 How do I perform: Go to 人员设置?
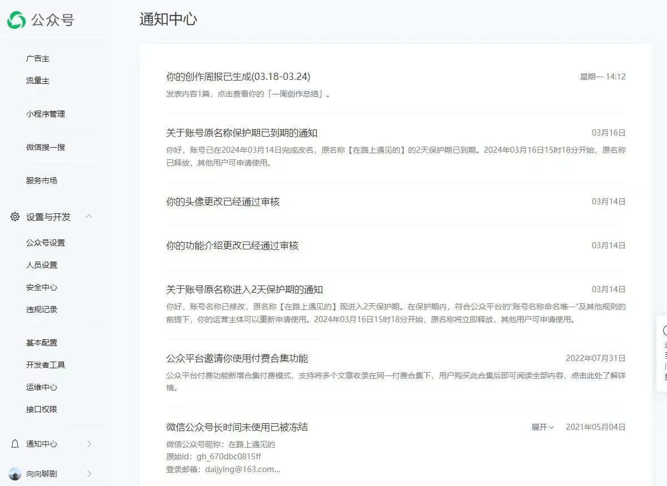(42, 265)
